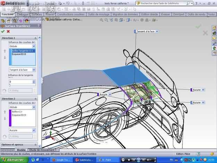Switch to the Evaluer tab
The height and width of the screenshot is (163, 217).
tap(166, 14)
